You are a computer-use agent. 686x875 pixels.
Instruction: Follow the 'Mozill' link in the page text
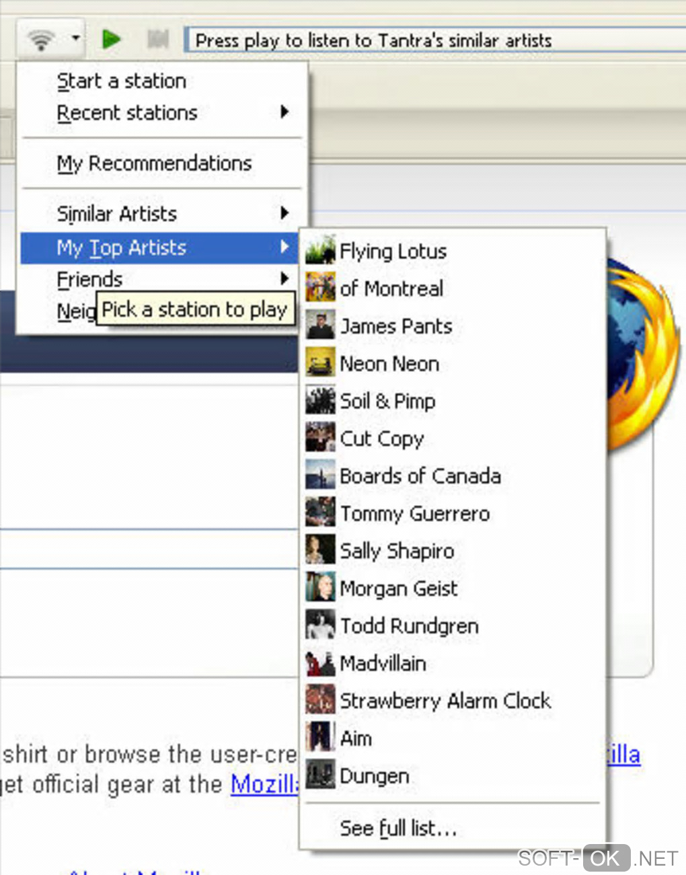(x=264, y=784)
